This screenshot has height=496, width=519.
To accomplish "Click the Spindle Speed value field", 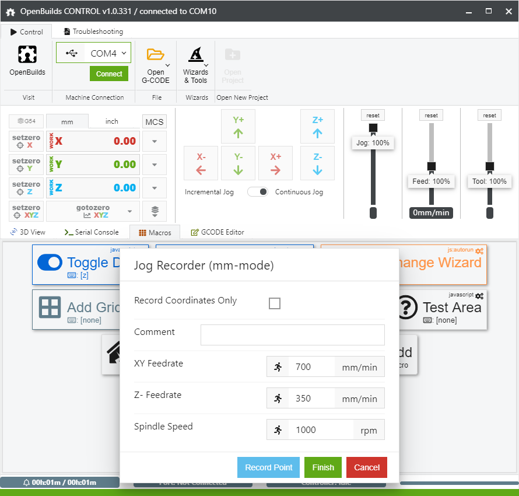I will click(321, 430).
